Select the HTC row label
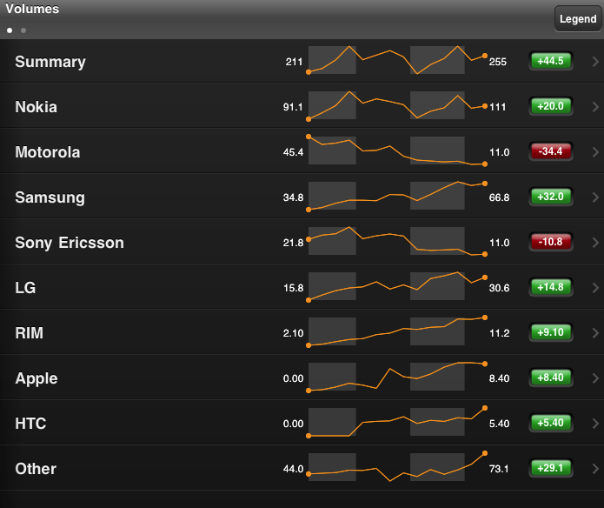This screenshot has height=508, width=604. pos(30,424)
